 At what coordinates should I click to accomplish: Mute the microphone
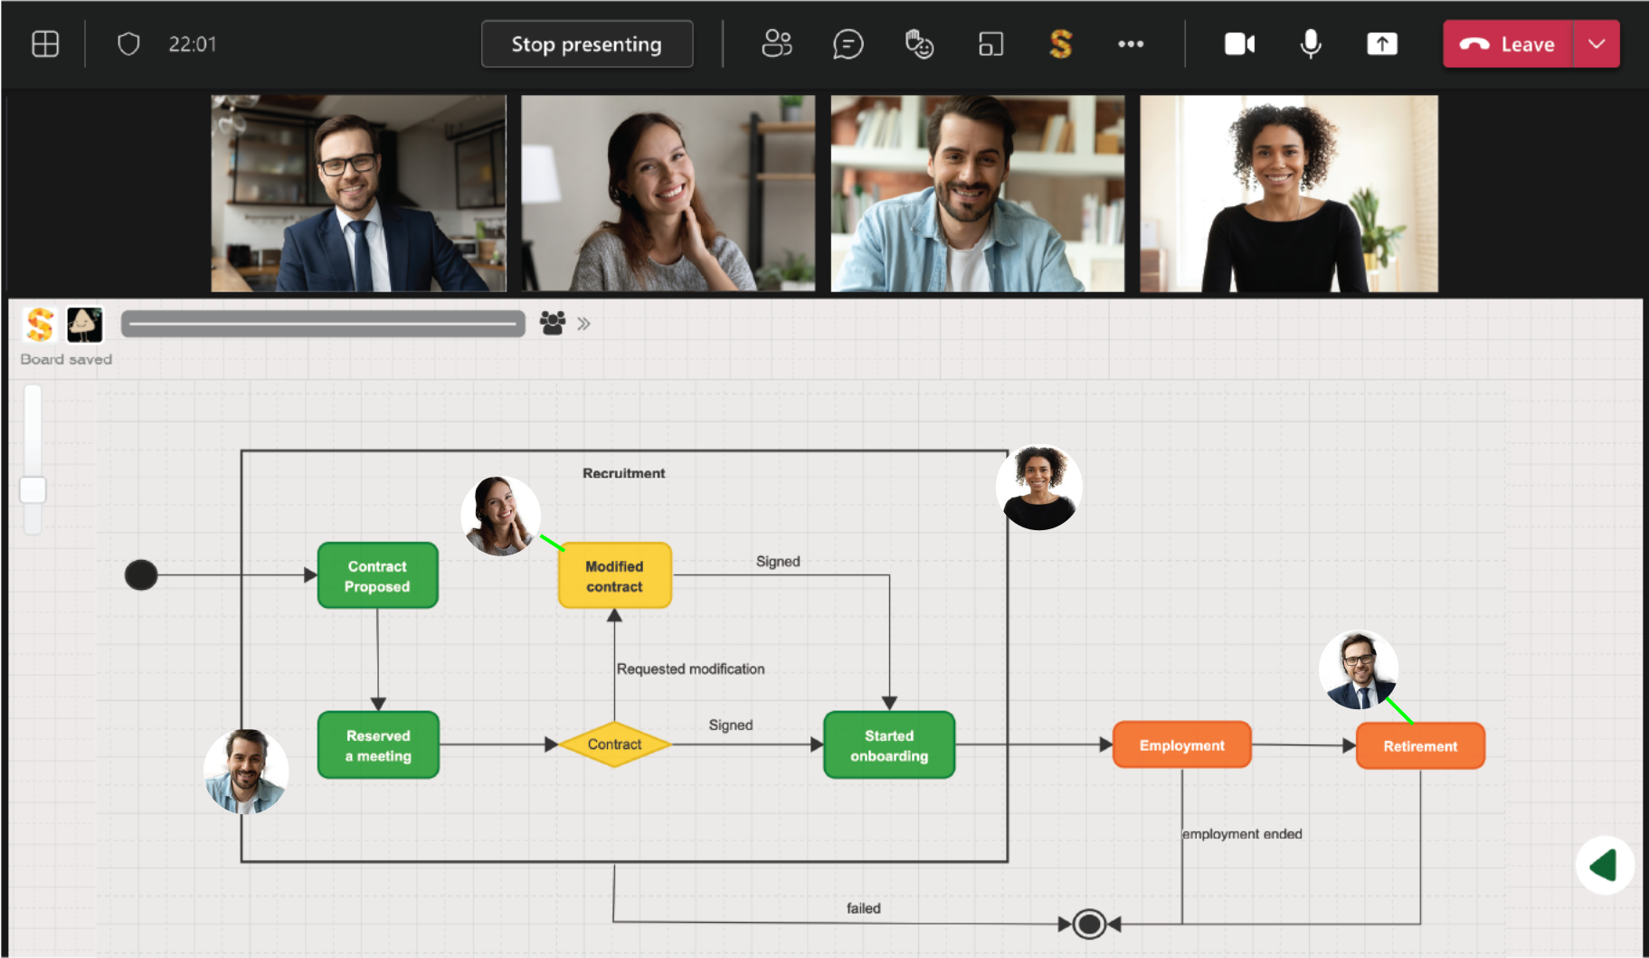tap(1310, 43)
